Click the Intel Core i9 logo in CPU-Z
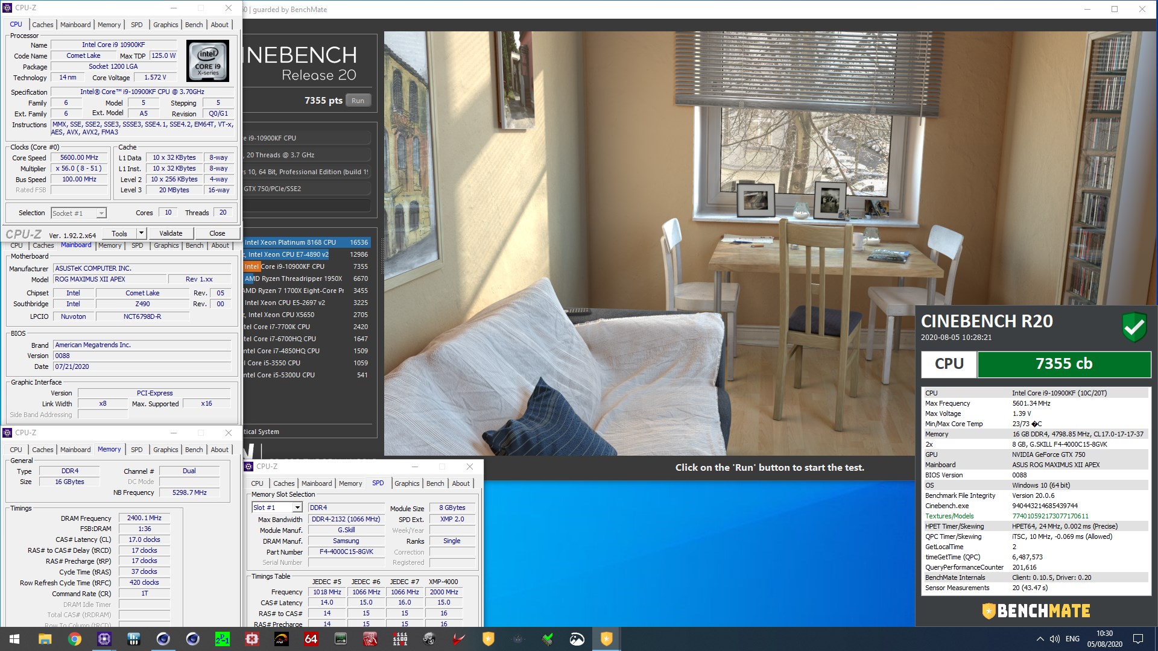 coord(207,61)
